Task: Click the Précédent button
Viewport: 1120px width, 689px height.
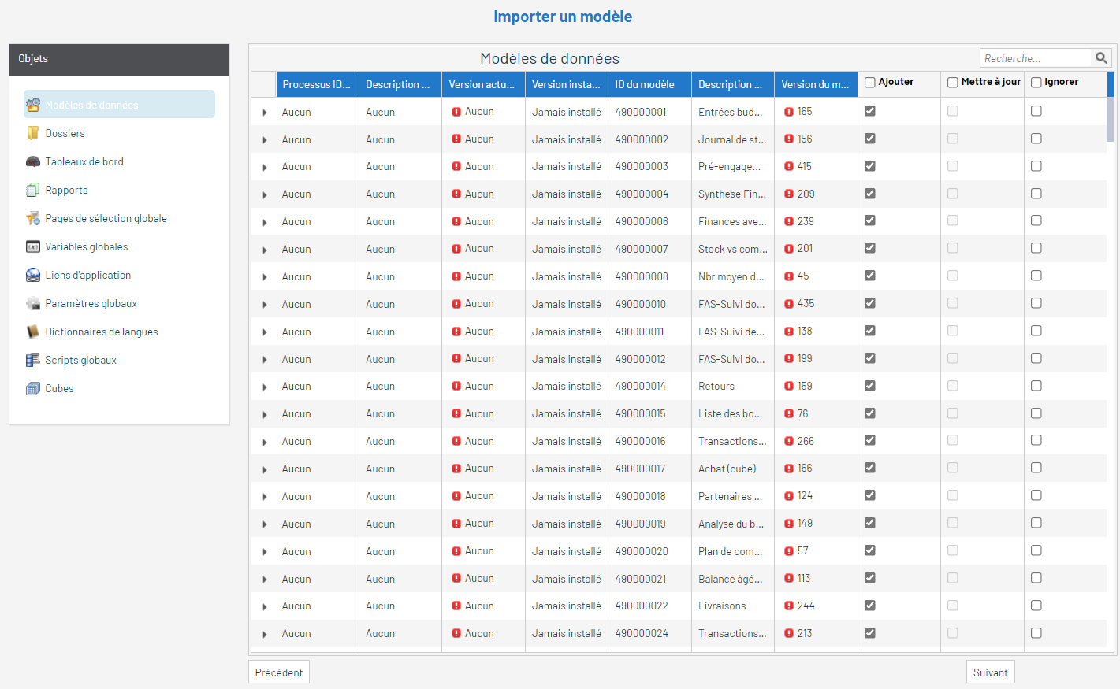Action: [279, 672]
